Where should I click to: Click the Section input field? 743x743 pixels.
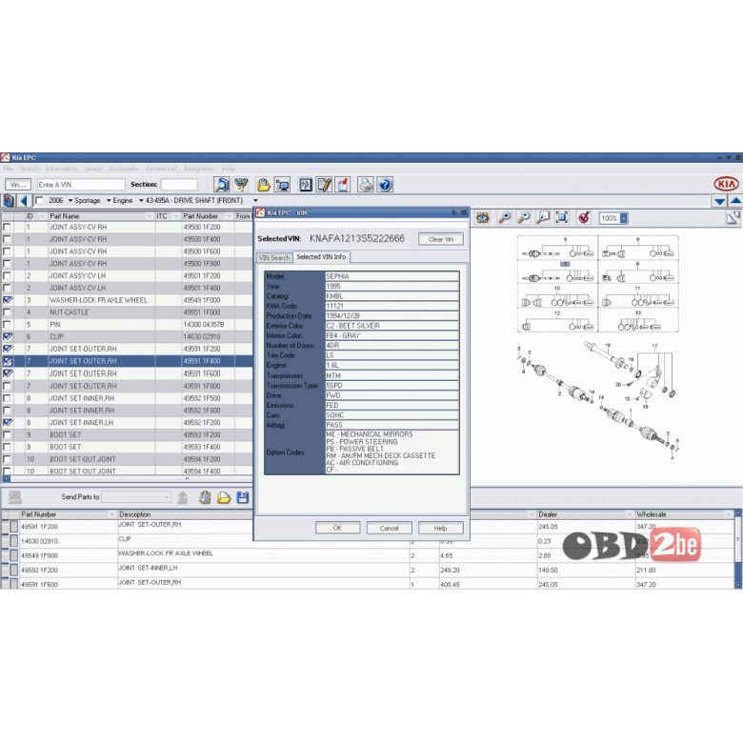coord(179,185)
